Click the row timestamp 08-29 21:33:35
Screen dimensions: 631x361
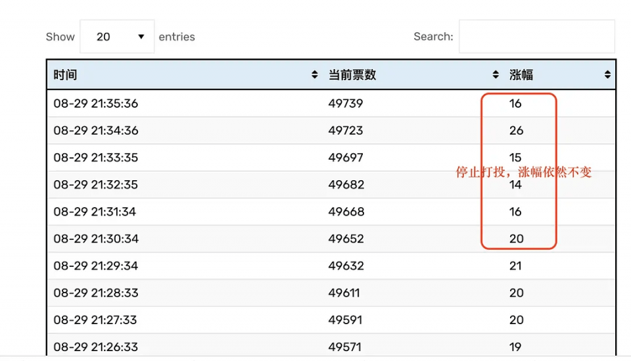pyautogui.click(x=96, y=158)
